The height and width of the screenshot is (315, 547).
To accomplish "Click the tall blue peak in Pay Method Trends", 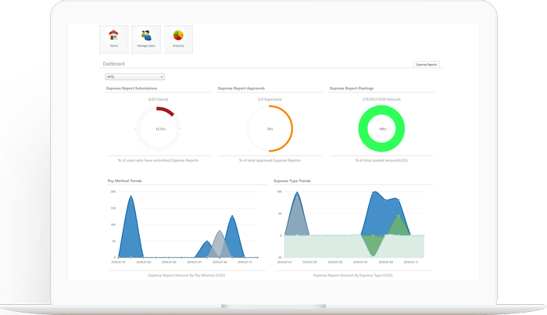I will pyautogui.click(x=130, y=227).
